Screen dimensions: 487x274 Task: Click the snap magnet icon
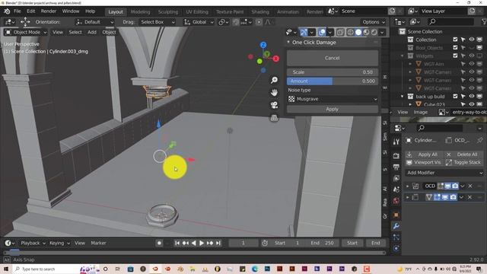(236, 22)
